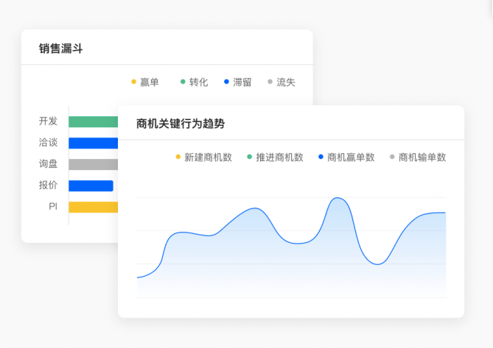The width and height of the screenshot is (493, 348).
Task: Click the yellow PI funnel bar
Action: coord(93,207)
